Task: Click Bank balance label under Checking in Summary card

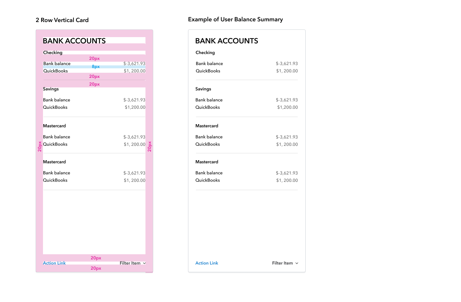Action: tap(209, 64)
